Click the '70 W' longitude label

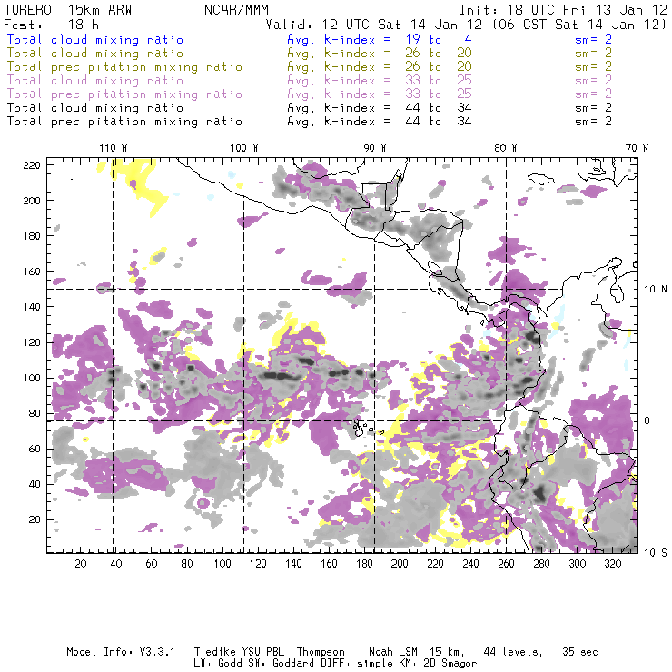(x=637, y=148)
